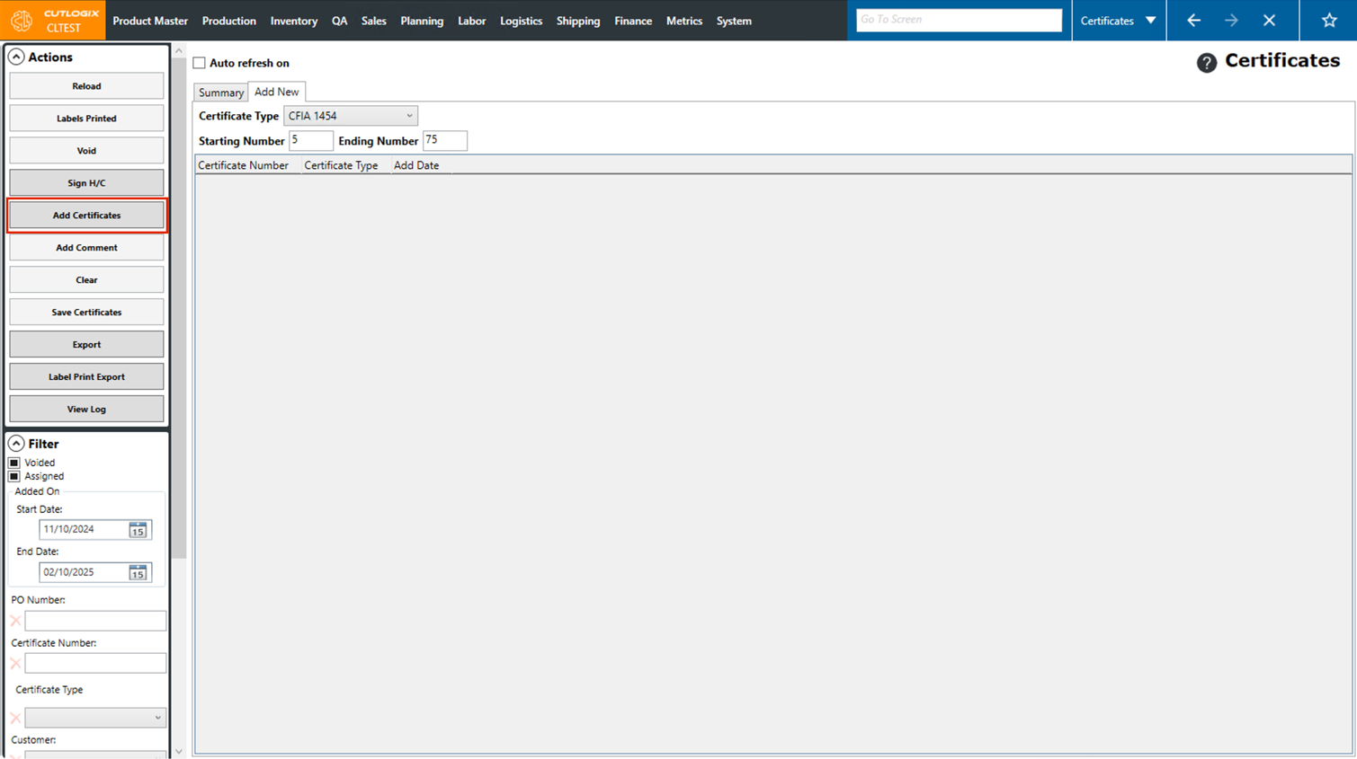Click the forward arrow icon
This screenshot has width=1357, height=759.
click(x=1231, y=20)
